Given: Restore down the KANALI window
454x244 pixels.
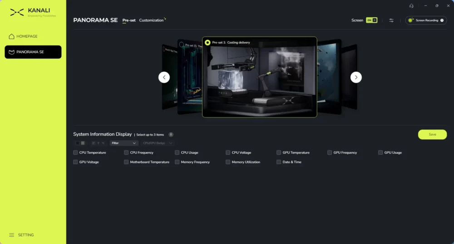Looking at the screenshot, I should pos(437,6).
